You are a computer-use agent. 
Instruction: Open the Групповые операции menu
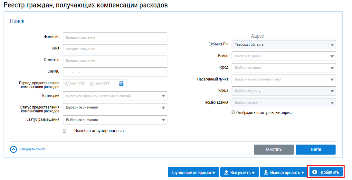(x=193, y=172)
